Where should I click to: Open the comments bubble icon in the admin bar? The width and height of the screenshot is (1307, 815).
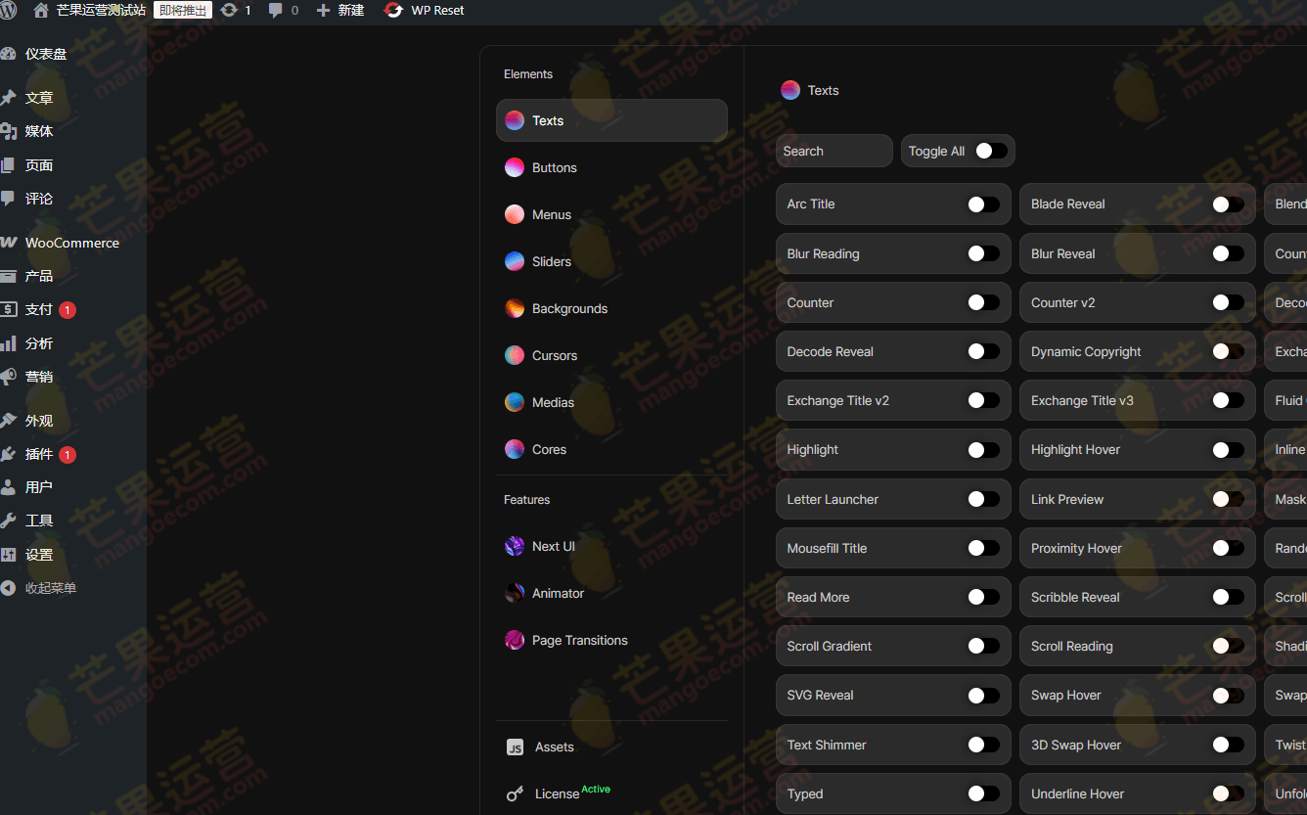276,10
